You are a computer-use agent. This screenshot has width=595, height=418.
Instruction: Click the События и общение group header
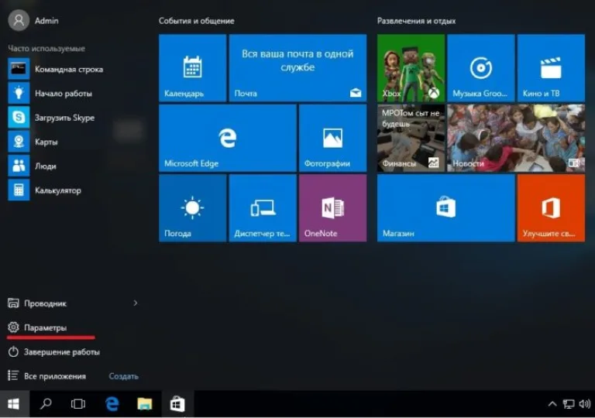tap(196, 21)
